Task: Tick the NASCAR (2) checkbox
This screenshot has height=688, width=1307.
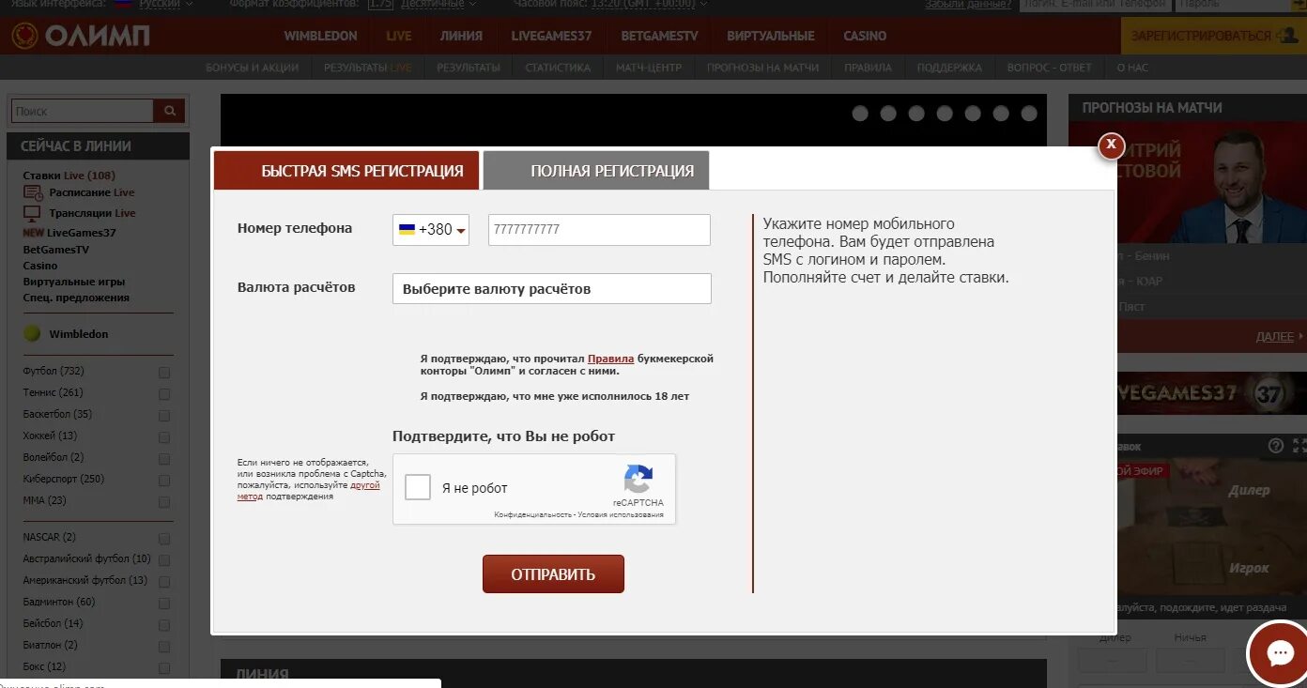Action: click(164, 539)
